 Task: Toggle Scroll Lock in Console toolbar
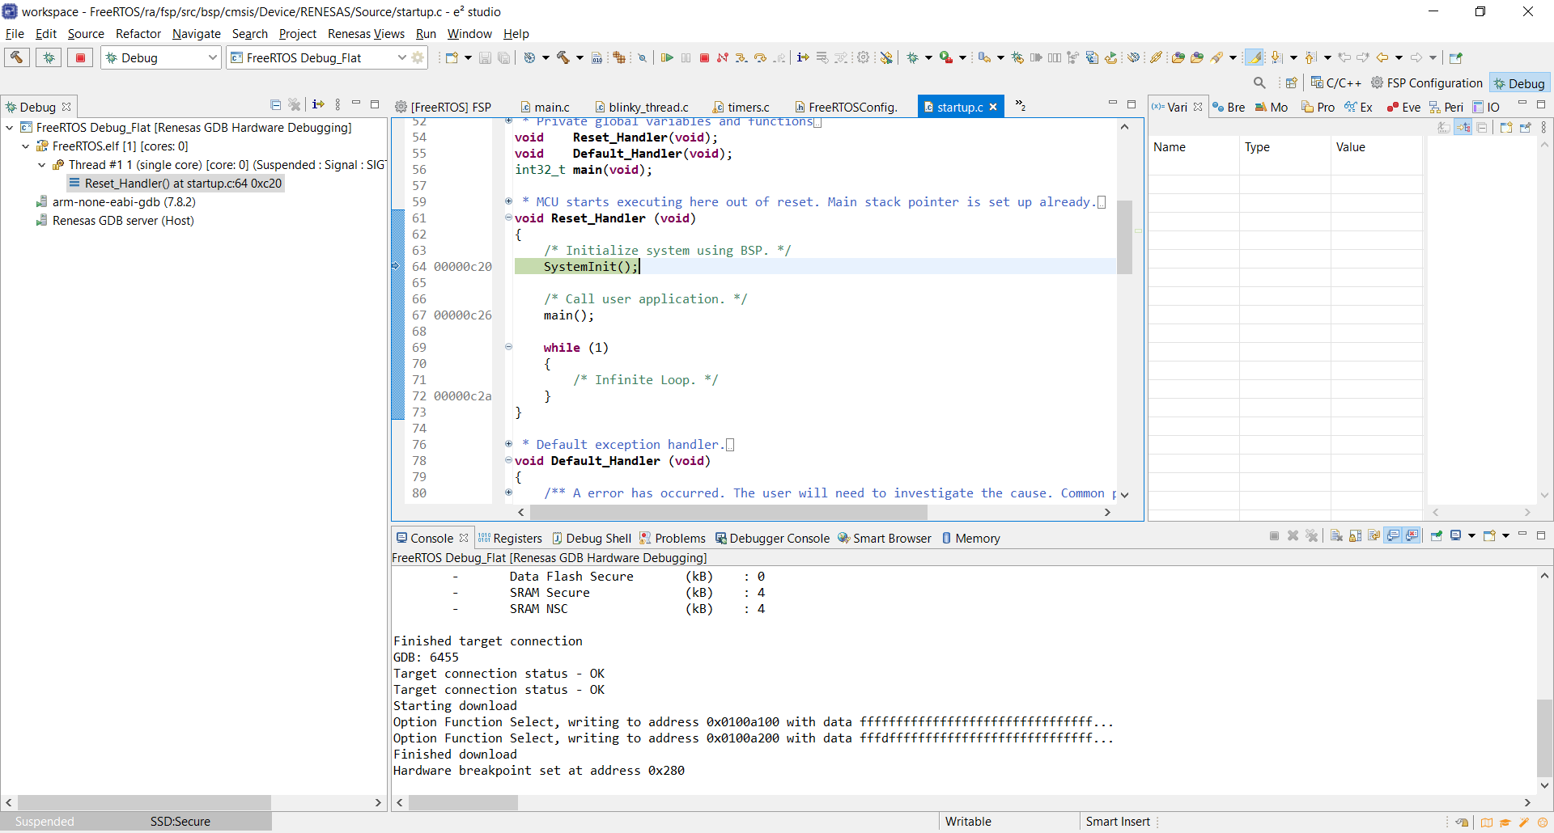[x=1356, y=535]
